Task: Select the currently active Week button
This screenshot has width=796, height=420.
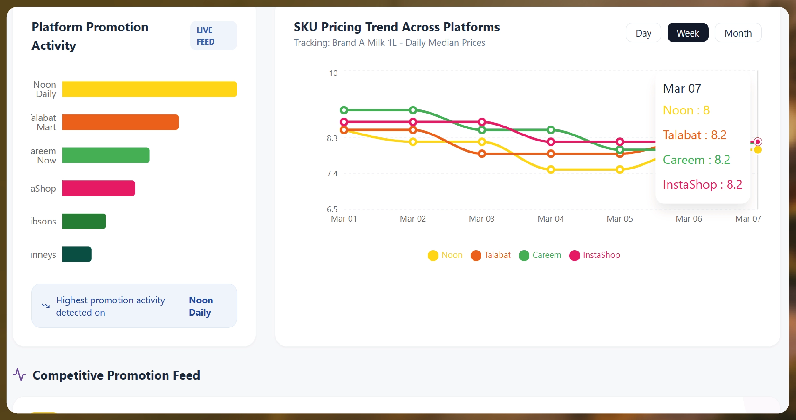Action: pos(688,33)
